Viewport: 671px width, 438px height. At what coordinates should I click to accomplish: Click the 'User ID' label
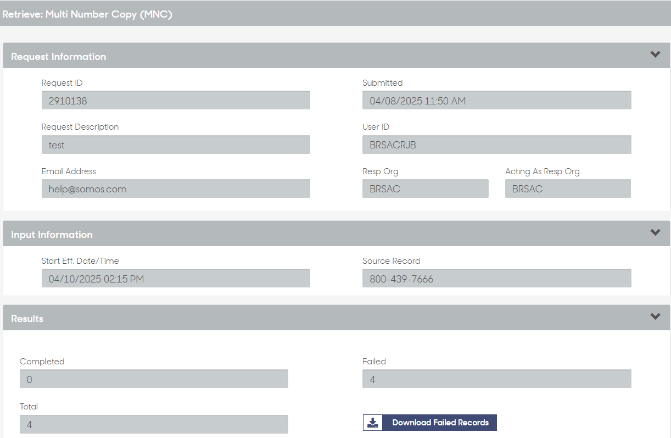(376, 127)
